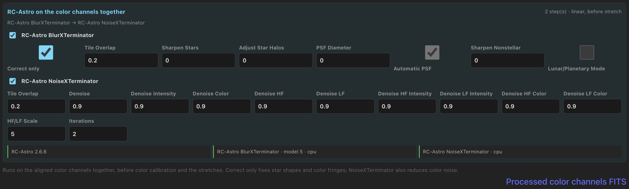Click the NoiseXTerminator Tile Overlap field
This screenshot has width=629, height=189.
(36, 106)
